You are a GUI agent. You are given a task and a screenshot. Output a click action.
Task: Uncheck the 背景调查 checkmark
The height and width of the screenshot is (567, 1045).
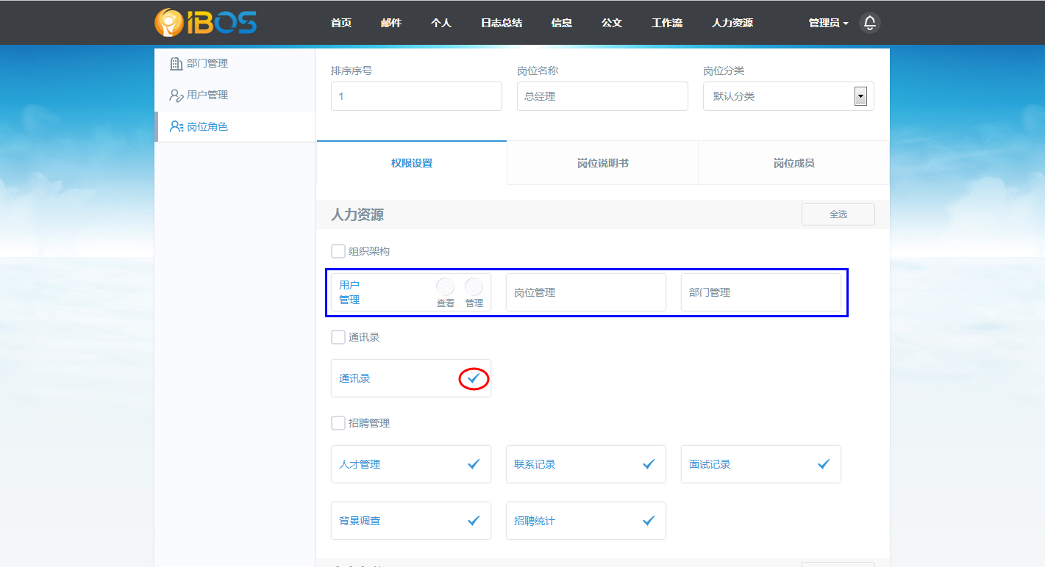[x=474, y=521]
